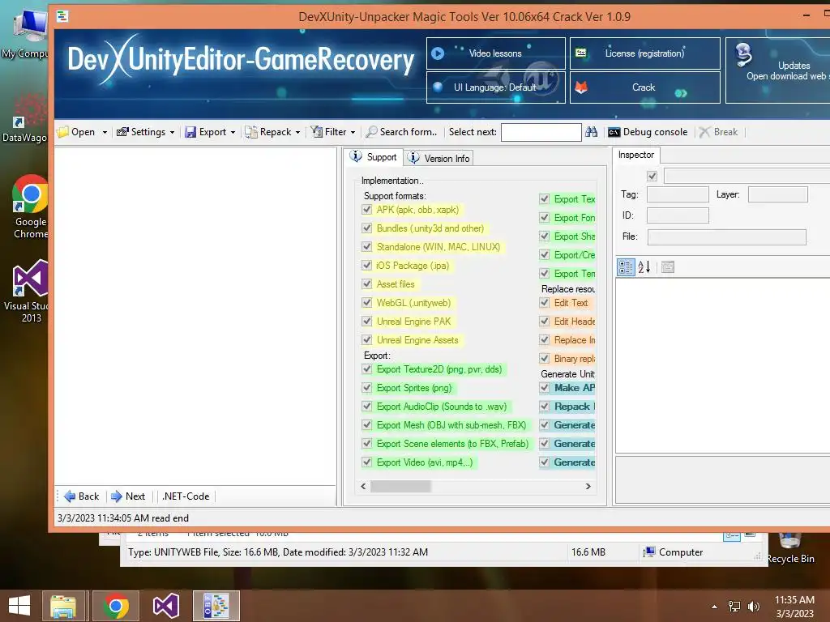Toggle Bundles (.unity3d and other) checkbox
This screenshot has height=622, width=830.
367,228
